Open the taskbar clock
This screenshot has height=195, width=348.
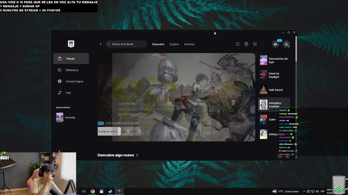point(329,191)
